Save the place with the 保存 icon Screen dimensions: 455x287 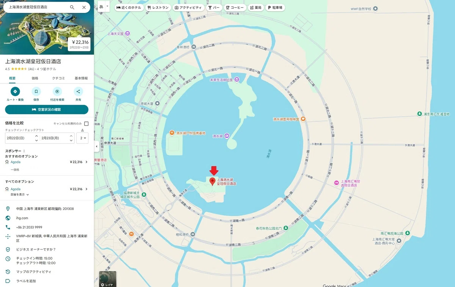pyautogui.click(x=36, y=91)
